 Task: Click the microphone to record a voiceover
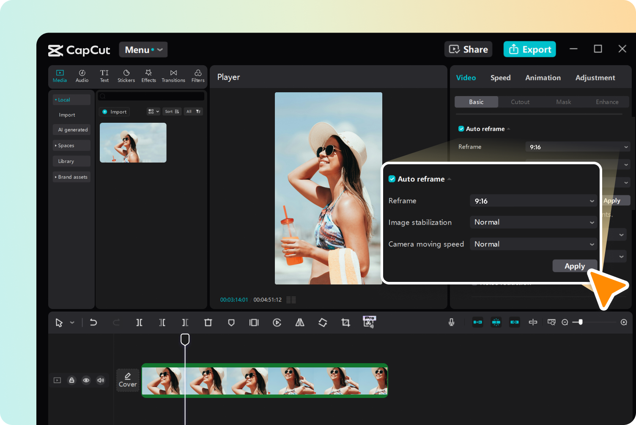pos(451,322)
